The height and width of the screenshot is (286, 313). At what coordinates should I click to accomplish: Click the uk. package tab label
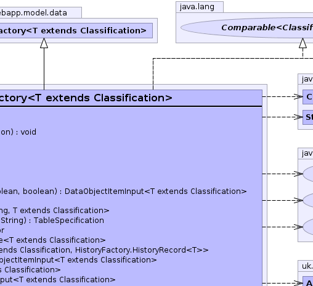point(307,266)
